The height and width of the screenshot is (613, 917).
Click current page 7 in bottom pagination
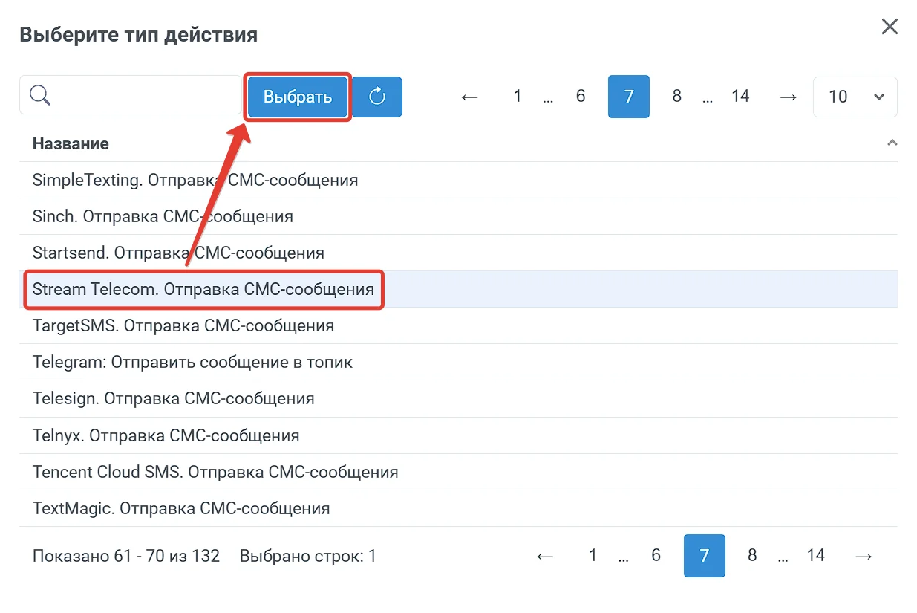(x=705, y=556)
